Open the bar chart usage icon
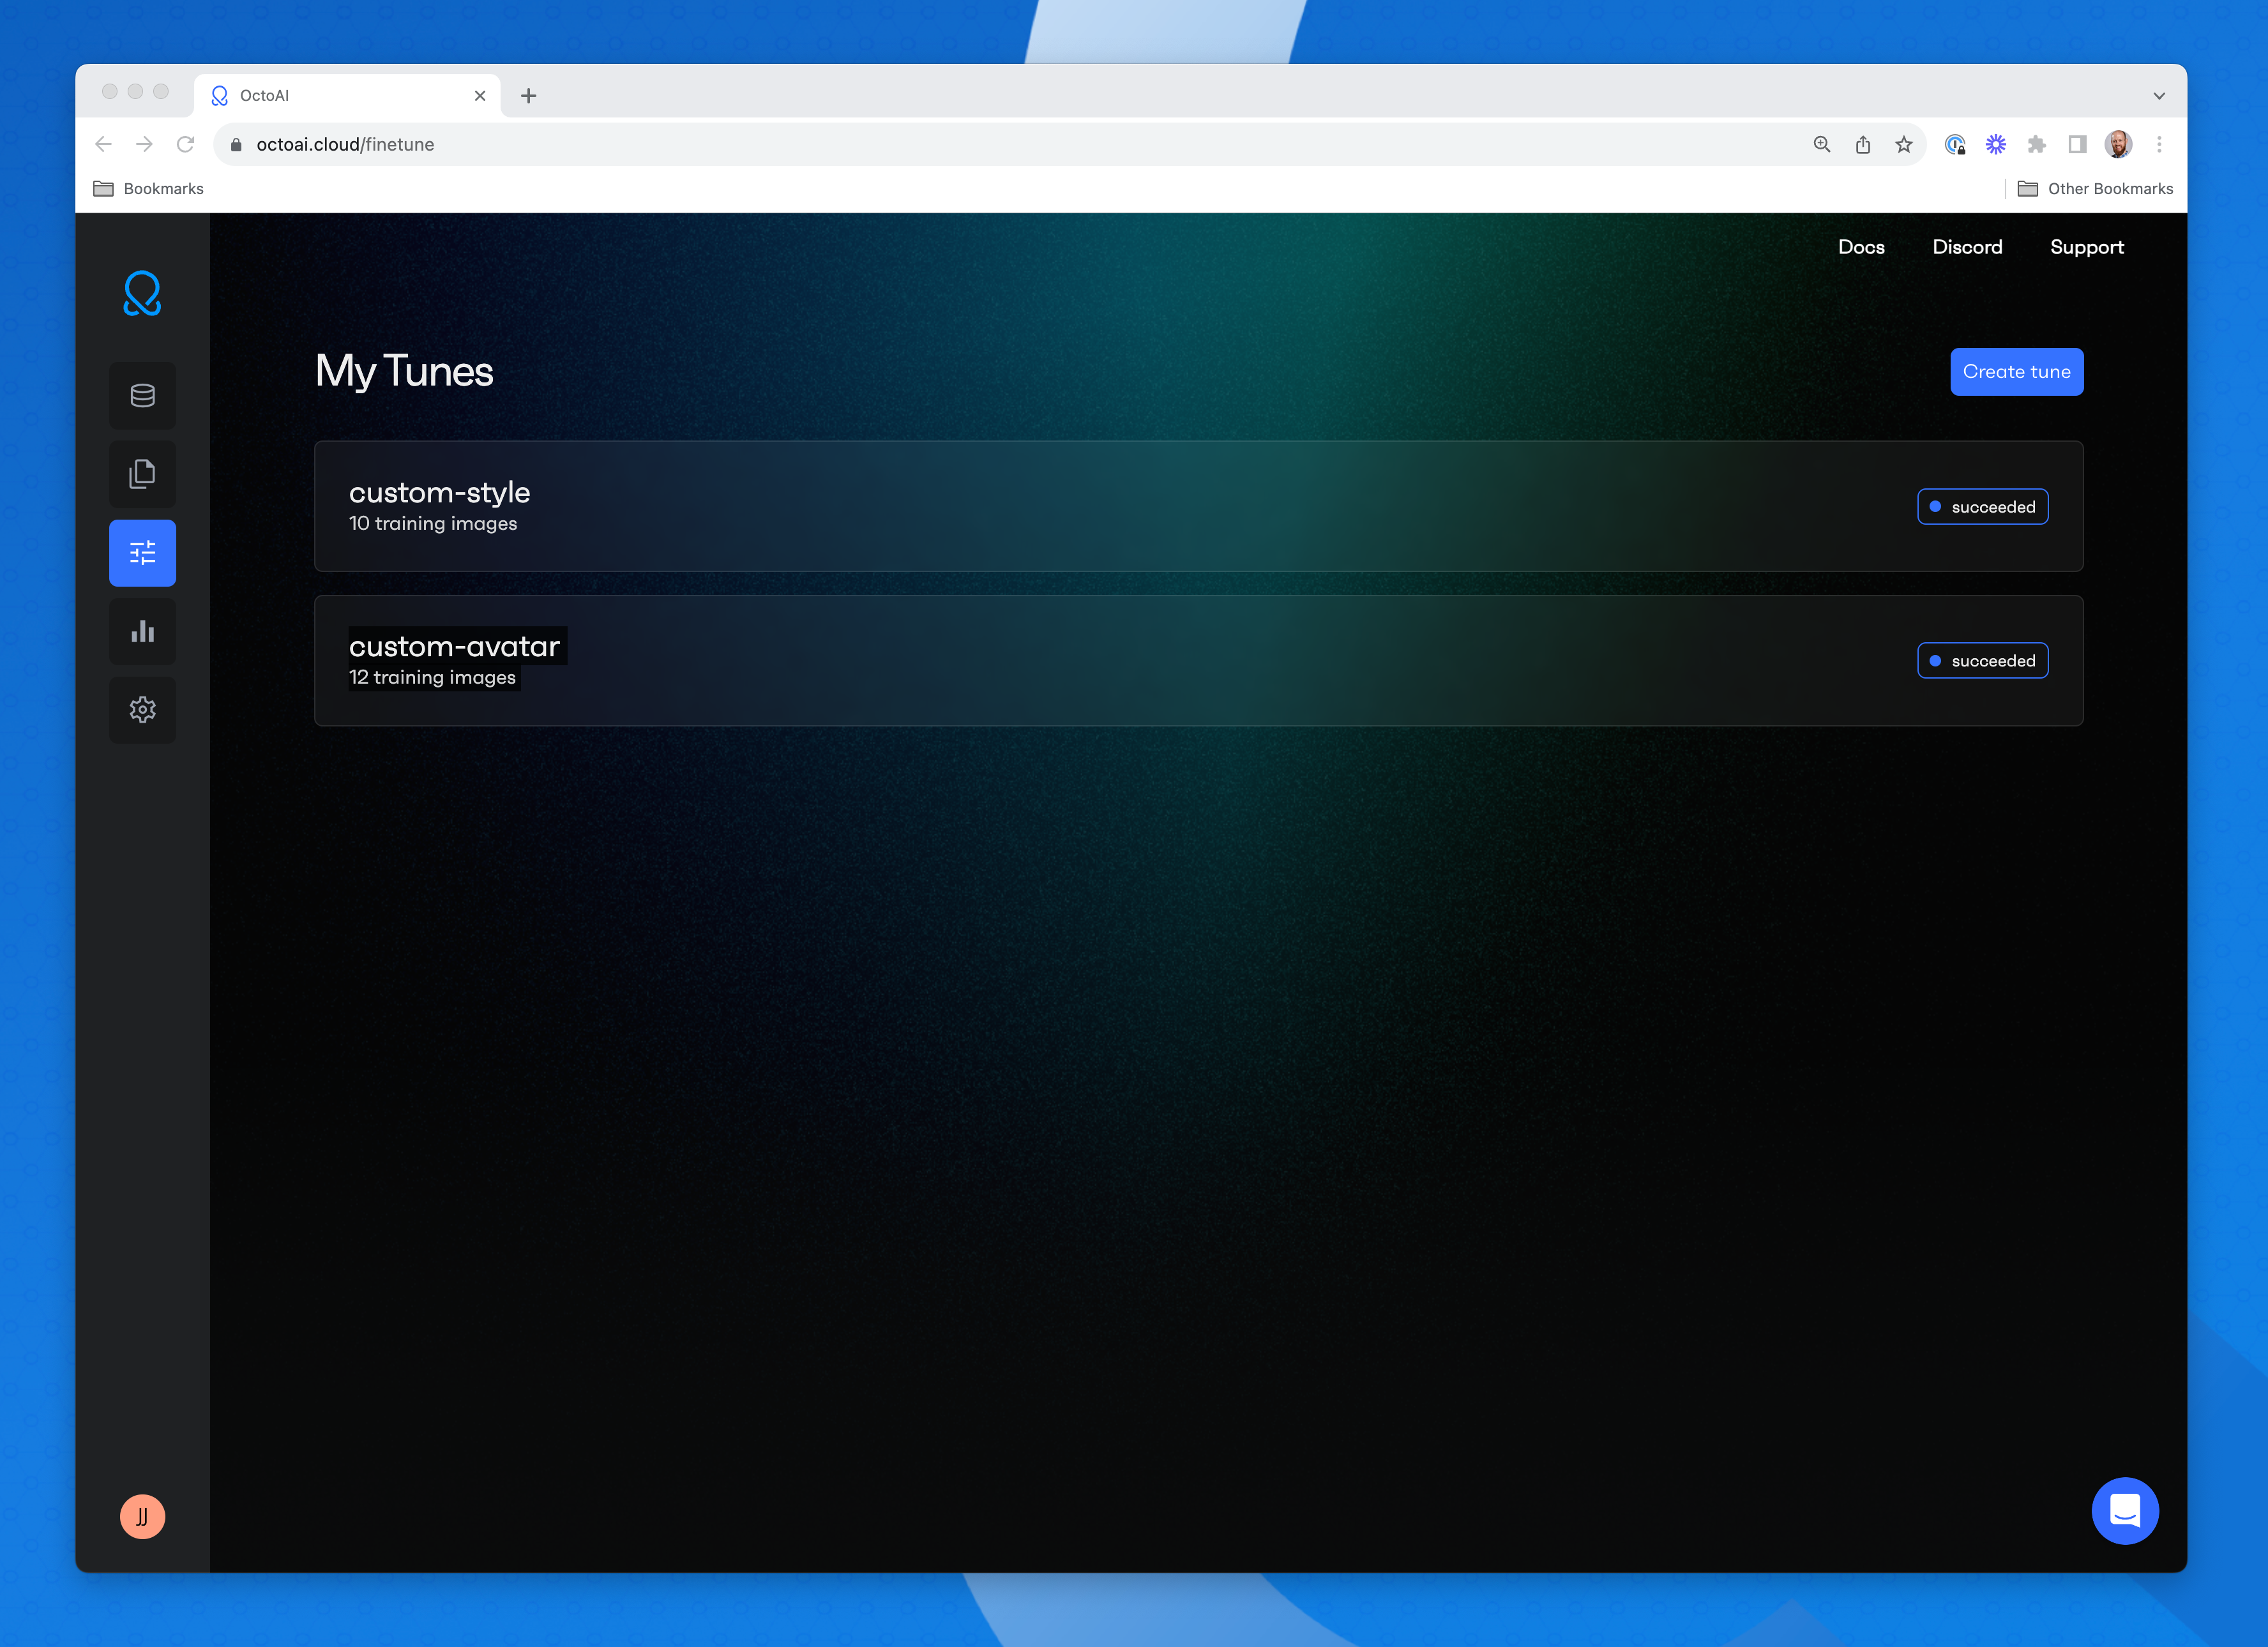This screenshot has width=2268, height=1647. pyautogui.click(x=142, y=631)
